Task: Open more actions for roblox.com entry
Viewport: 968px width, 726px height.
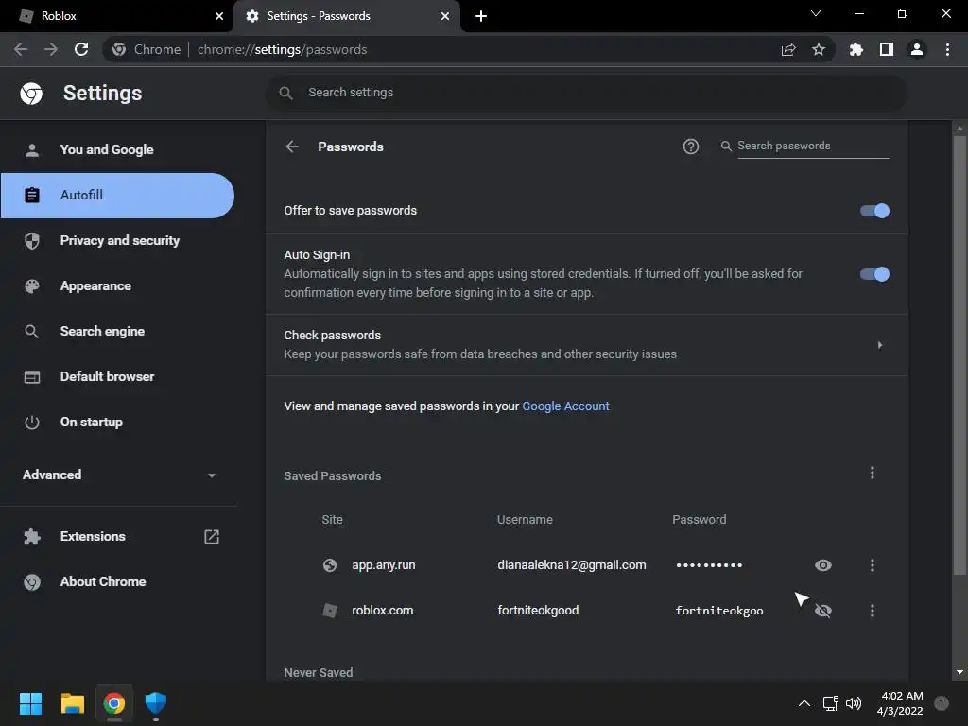Action: [873, 611]
